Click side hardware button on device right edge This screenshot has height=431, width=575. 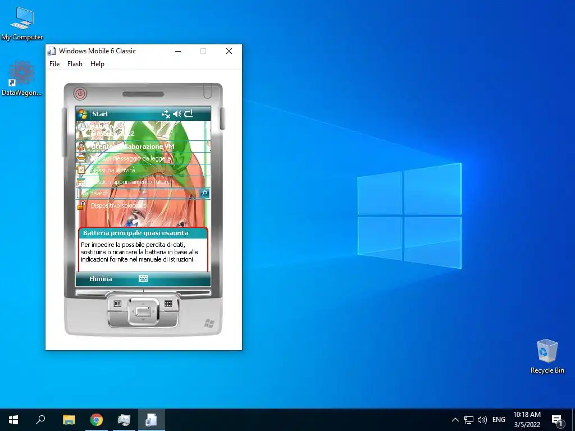tap(222, 118)
